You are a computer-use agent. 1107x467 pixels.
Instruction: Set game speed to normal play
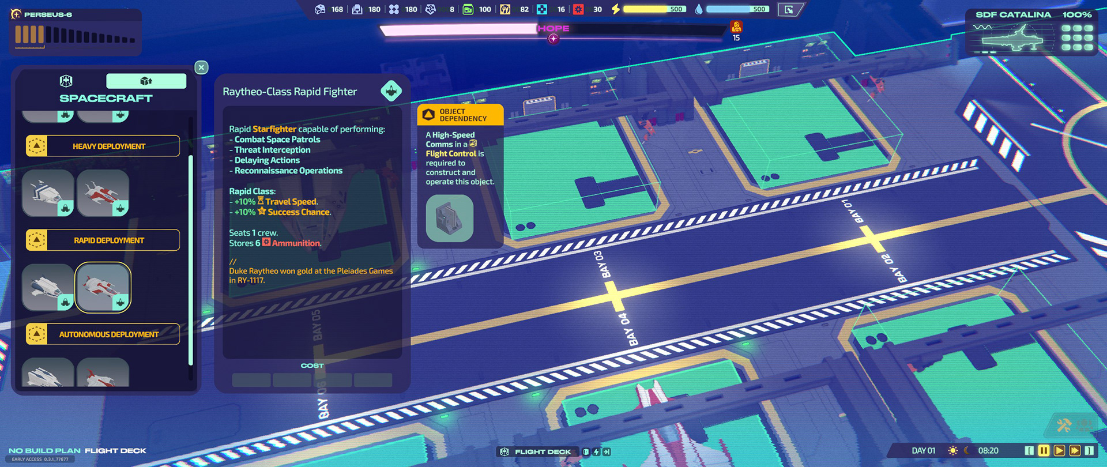1059,451
